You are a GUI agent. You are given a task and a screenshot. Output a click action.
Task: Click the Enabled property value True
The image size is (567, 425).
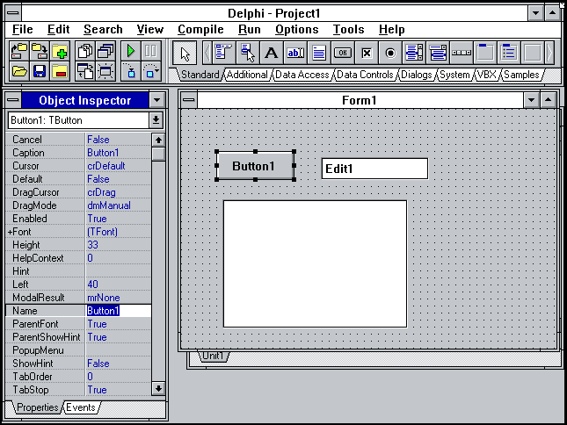click(x=97, y=219)
